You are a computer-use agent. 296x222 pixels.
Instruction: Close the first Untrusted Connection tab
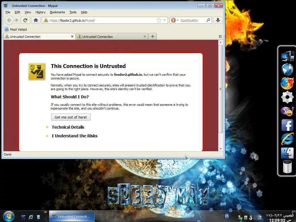click(72, 36)
